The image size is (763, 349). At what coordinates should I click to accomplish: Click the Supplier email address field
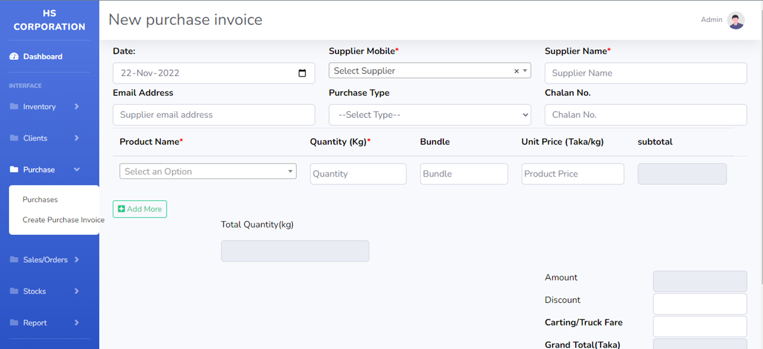(214, 115)
